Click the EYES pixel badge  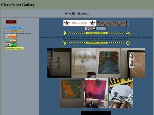point(90,28)
